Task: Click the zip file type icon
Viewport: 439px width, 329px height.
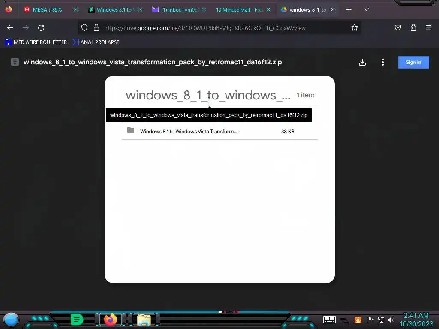Action: [x=15, y=62]
